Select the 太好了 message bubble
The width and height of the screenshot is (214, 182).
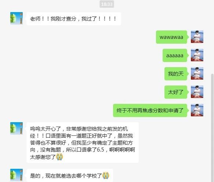pos(177,92)
